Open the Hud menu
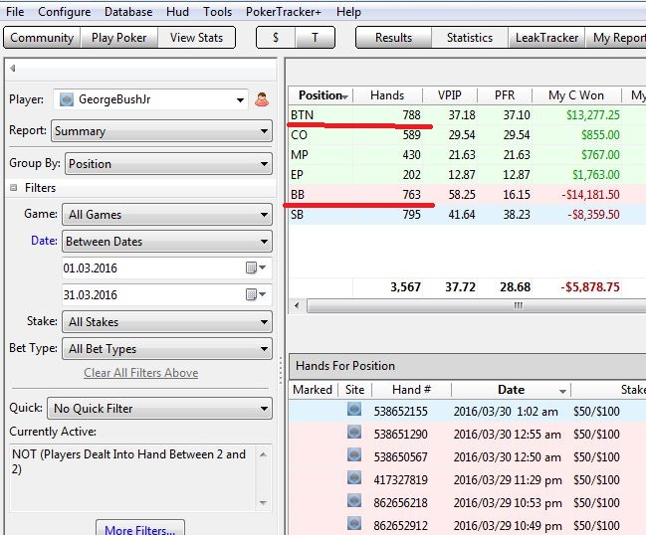 point(177,12)
